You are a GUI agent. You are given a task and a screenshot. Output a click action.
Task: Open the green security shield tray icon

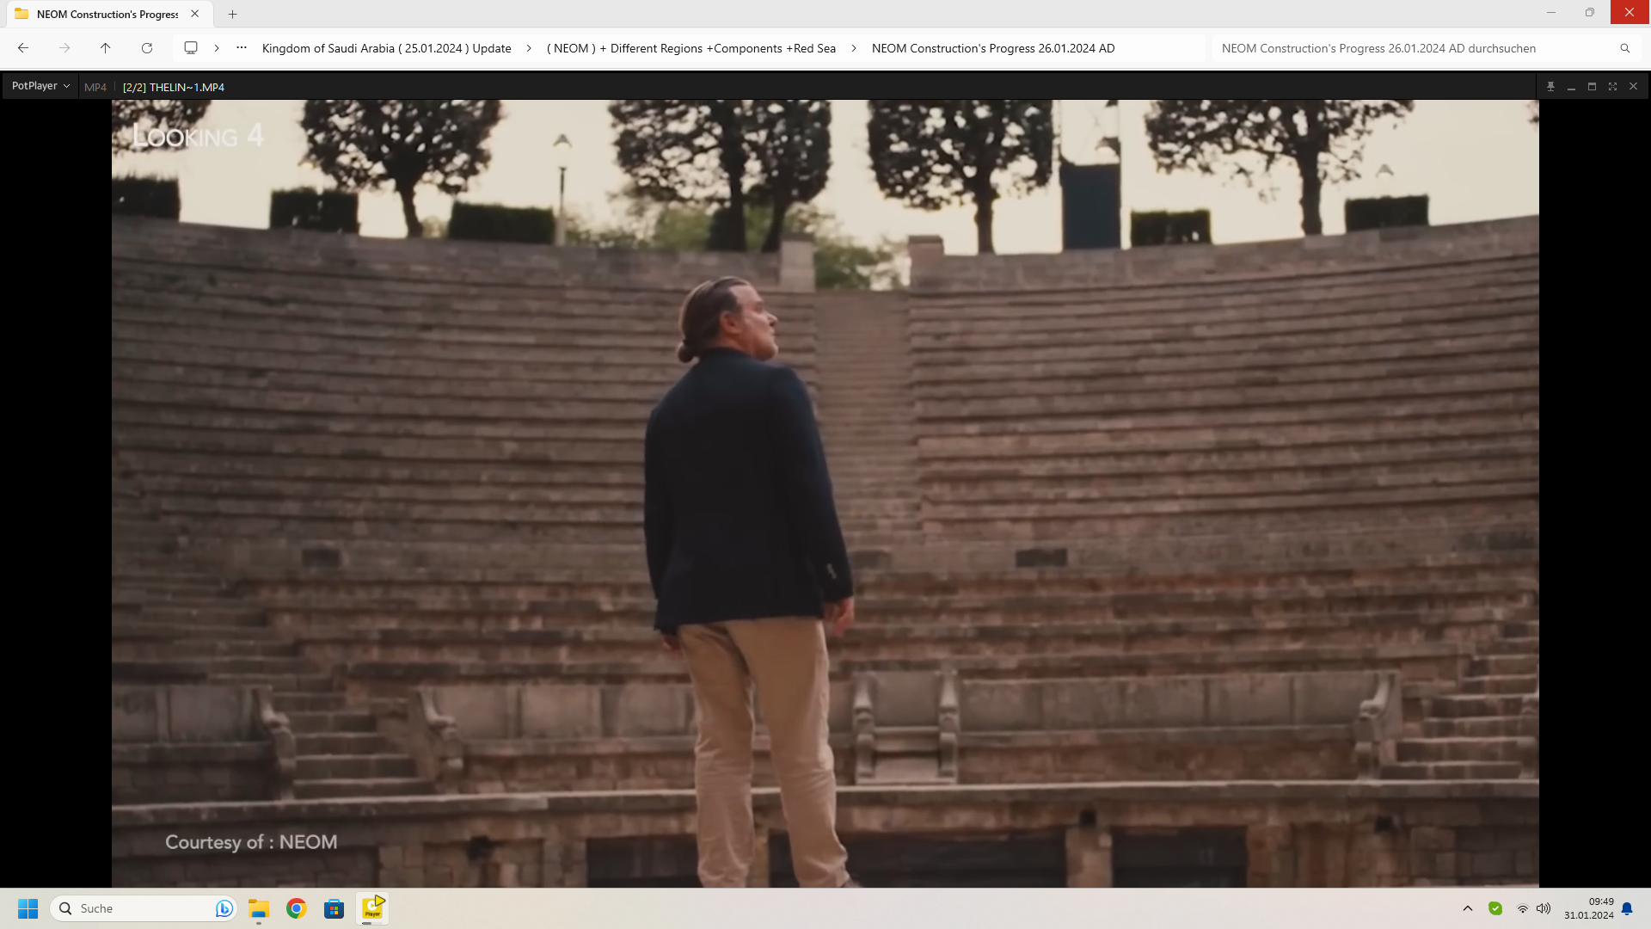1495,908
